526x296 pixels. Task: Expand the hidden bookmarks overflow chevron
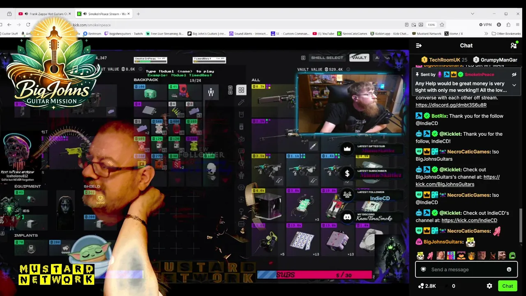click(x=486, y=34)
